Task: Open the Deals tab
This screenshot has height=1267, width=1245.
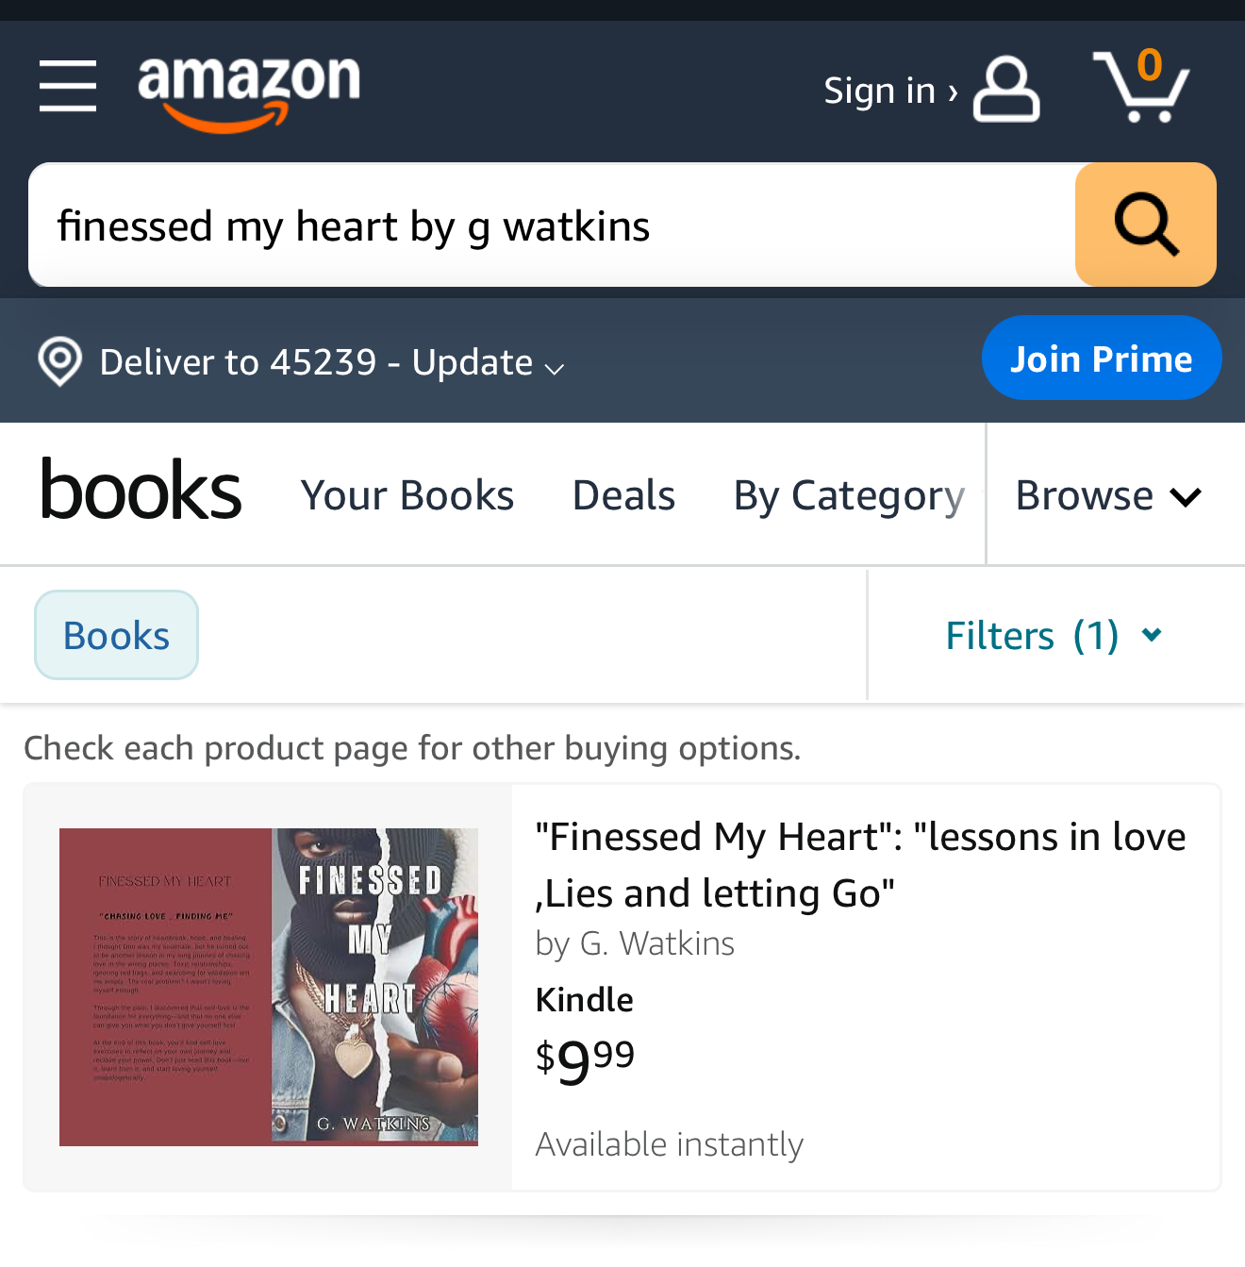Action: (623, 495)
